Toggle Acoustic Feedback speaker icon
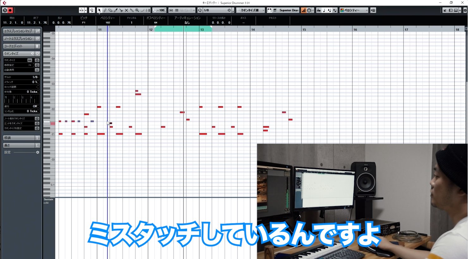Image resolution: width=468 pixels, height=259 pixels. pyautogui.click(x=92, y=10)
